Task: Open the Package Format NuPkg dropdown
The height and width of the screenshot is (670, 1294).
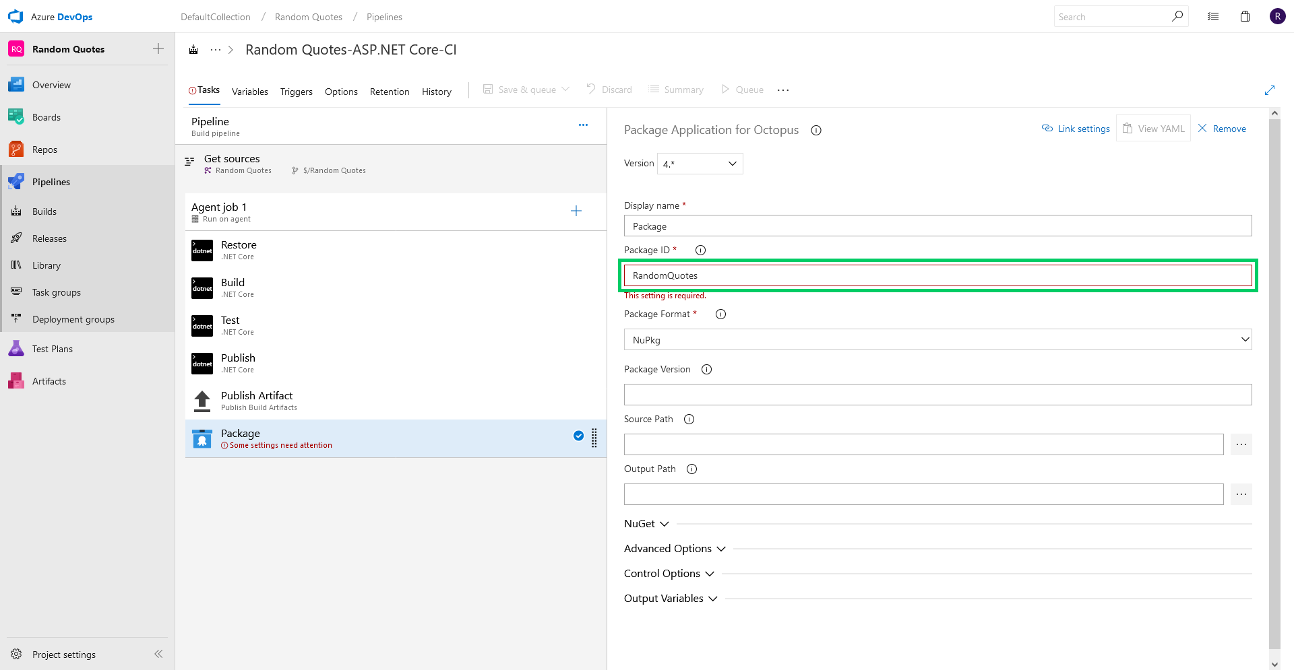Action: (x=937, y=339)
